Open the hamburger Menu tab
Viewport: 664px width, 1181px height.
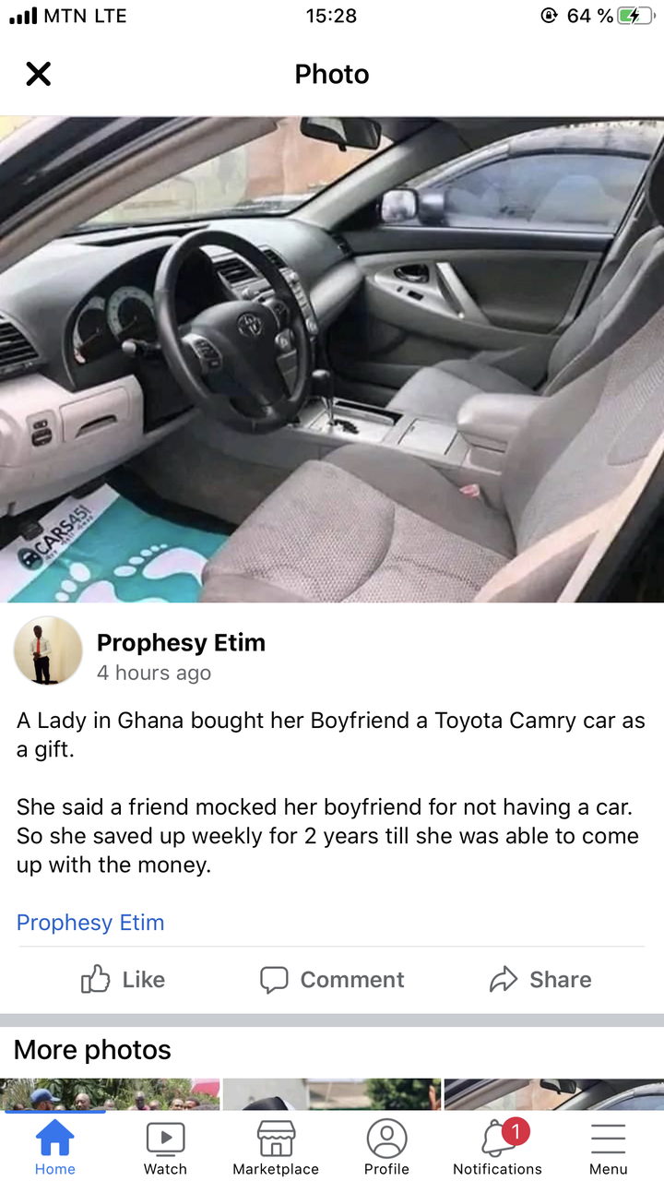[x=609, y=1148]
